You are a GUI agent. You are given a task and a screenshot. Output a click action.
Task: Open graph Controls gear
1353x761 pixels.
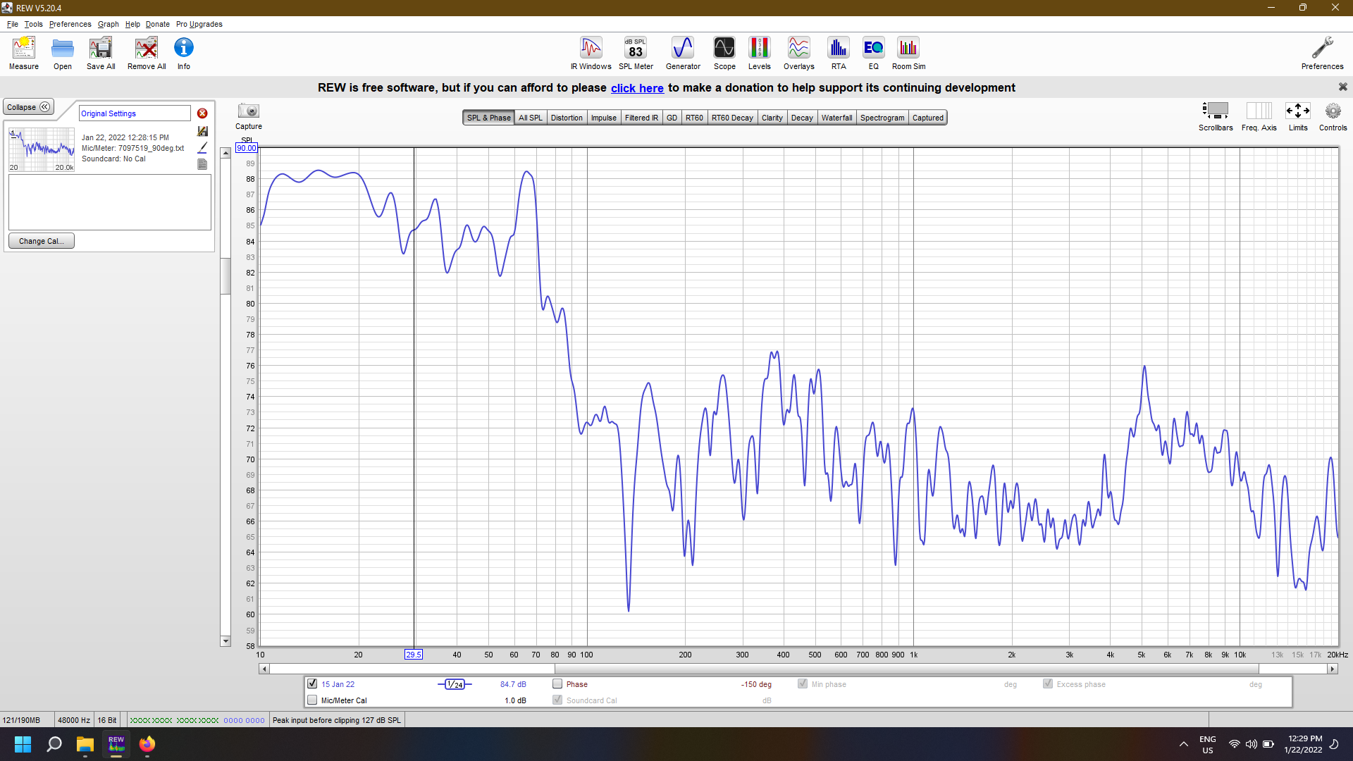(1333, 116)
